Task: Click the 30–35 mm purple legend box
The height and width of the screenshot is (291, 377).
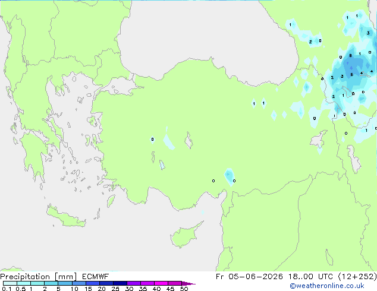Action: click(x=134, y=283)
